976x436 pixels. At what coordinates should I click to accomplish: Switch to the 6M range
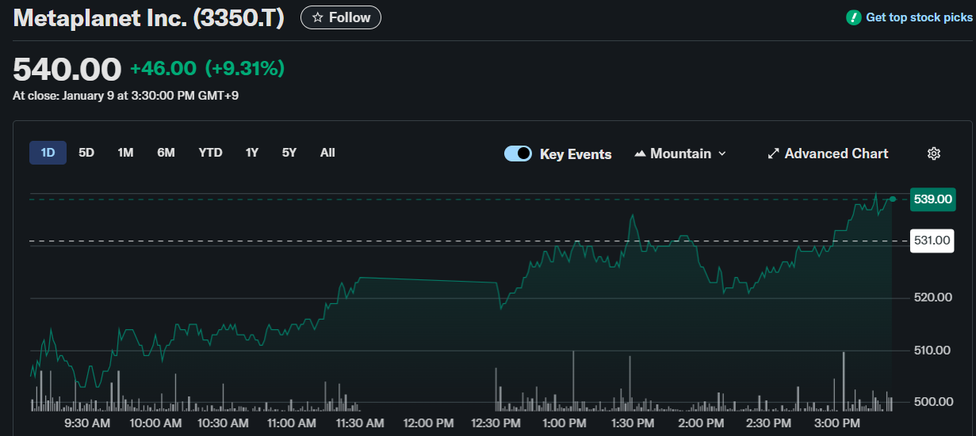[x=166, y=153]
